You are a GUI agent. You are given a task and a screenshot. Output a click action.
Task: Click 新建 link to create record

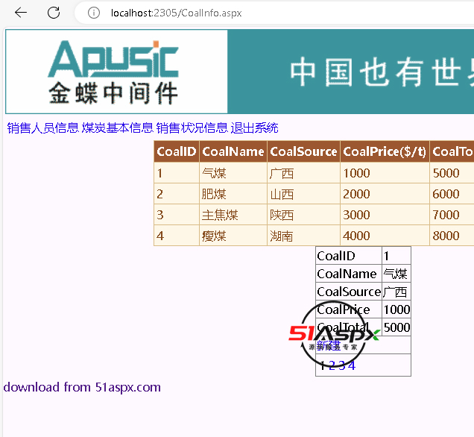coord(328,345)
